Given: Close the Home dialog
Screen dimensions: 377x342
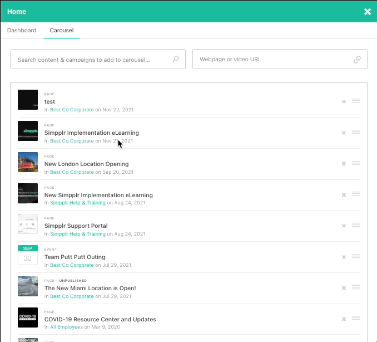Looking at the screenshot, I should point(368,12).
